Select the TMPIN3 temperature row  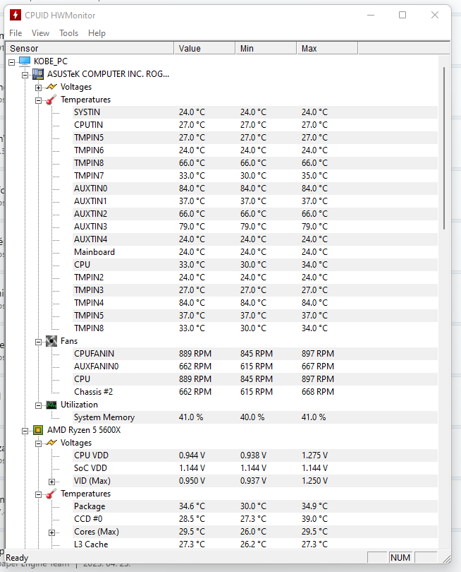(x=255, y=290)
